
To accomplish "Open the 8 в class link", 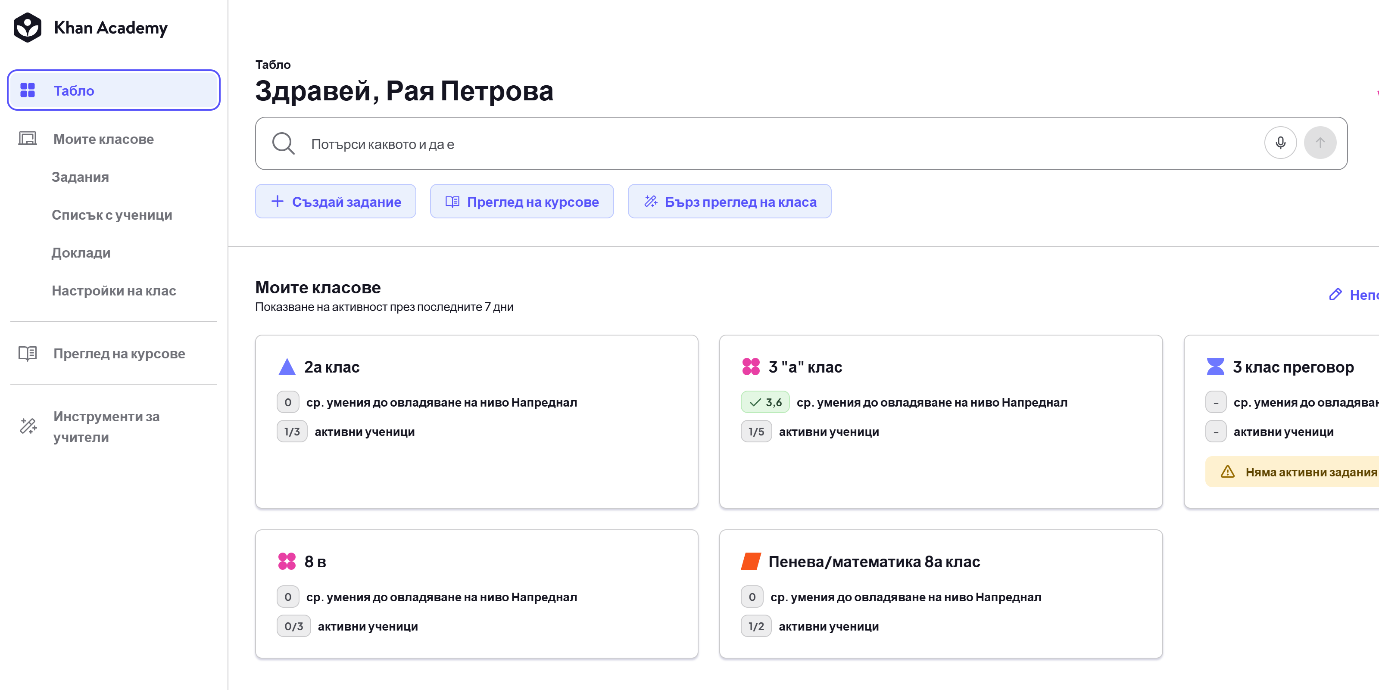I will [x=315, y=561].
